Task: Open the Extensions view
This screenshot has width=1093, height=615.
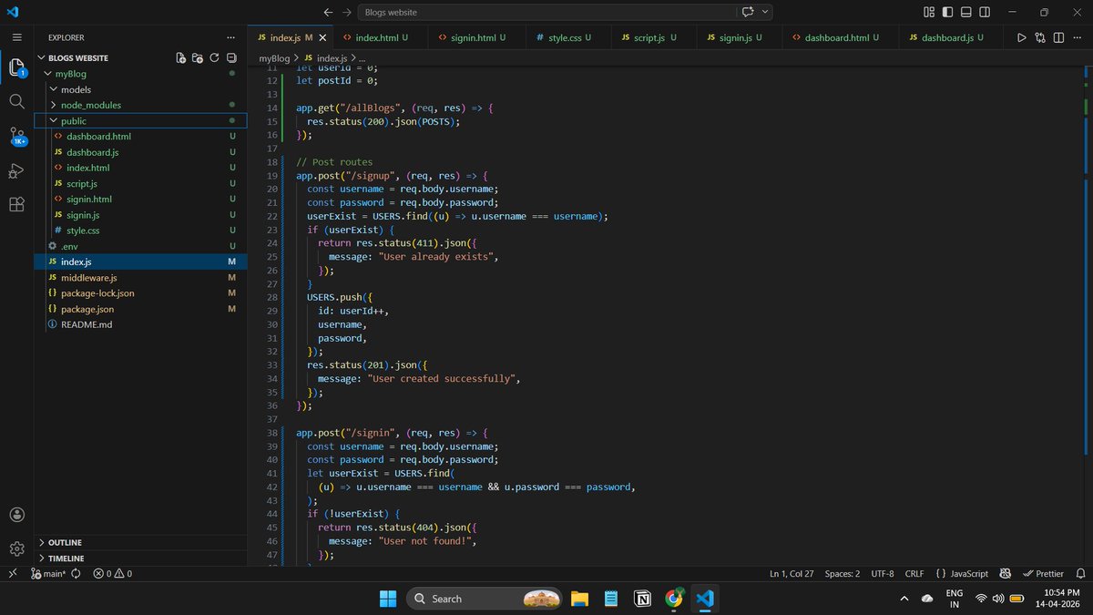Action: pyautogui.click(x=16, y=204)
